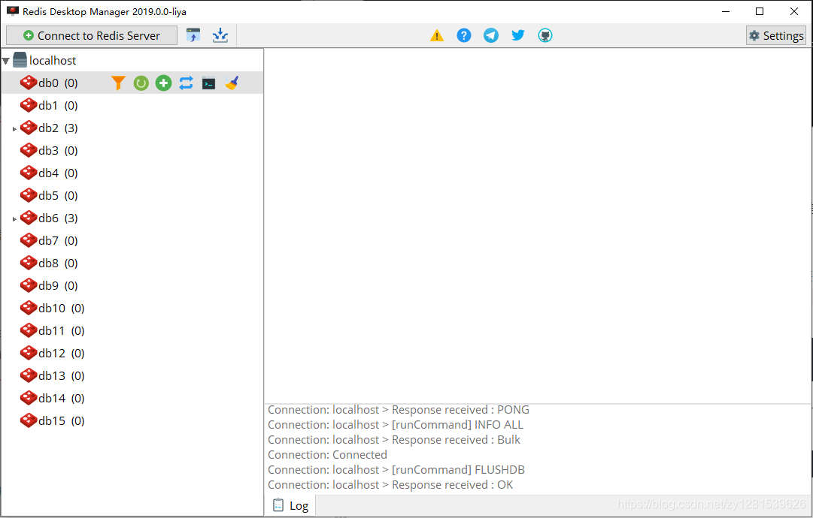The height and width of the screenshot is (518, 813).
Task: Click the Connect to Redis Server button
Action: 92,36
